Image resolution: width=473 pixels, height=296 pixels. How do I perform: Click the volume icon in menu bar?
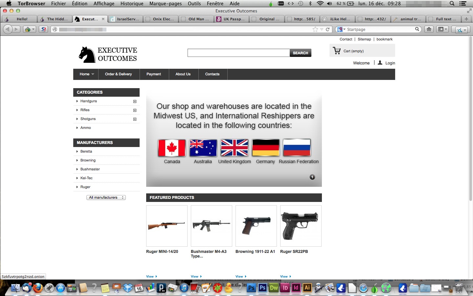pyautogui.click(x=329, y=3)
